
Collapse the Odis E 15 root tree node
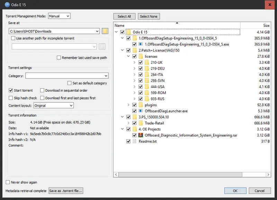point(116,32)
